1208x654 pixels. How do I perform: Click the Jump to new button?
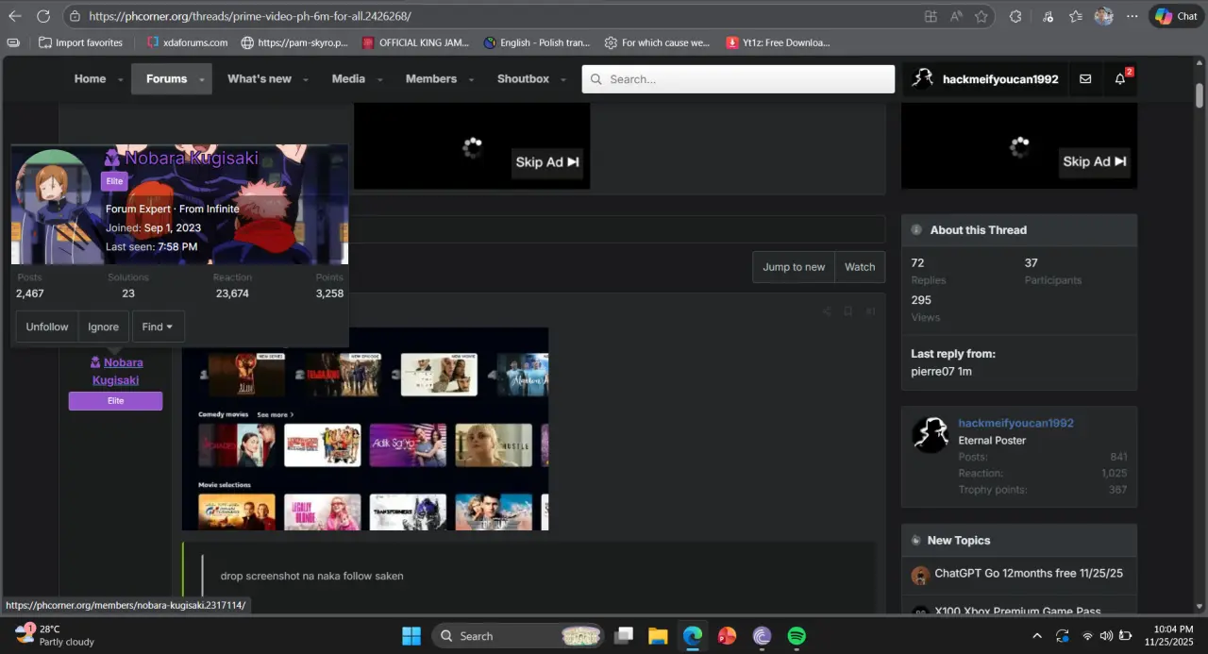794,267
